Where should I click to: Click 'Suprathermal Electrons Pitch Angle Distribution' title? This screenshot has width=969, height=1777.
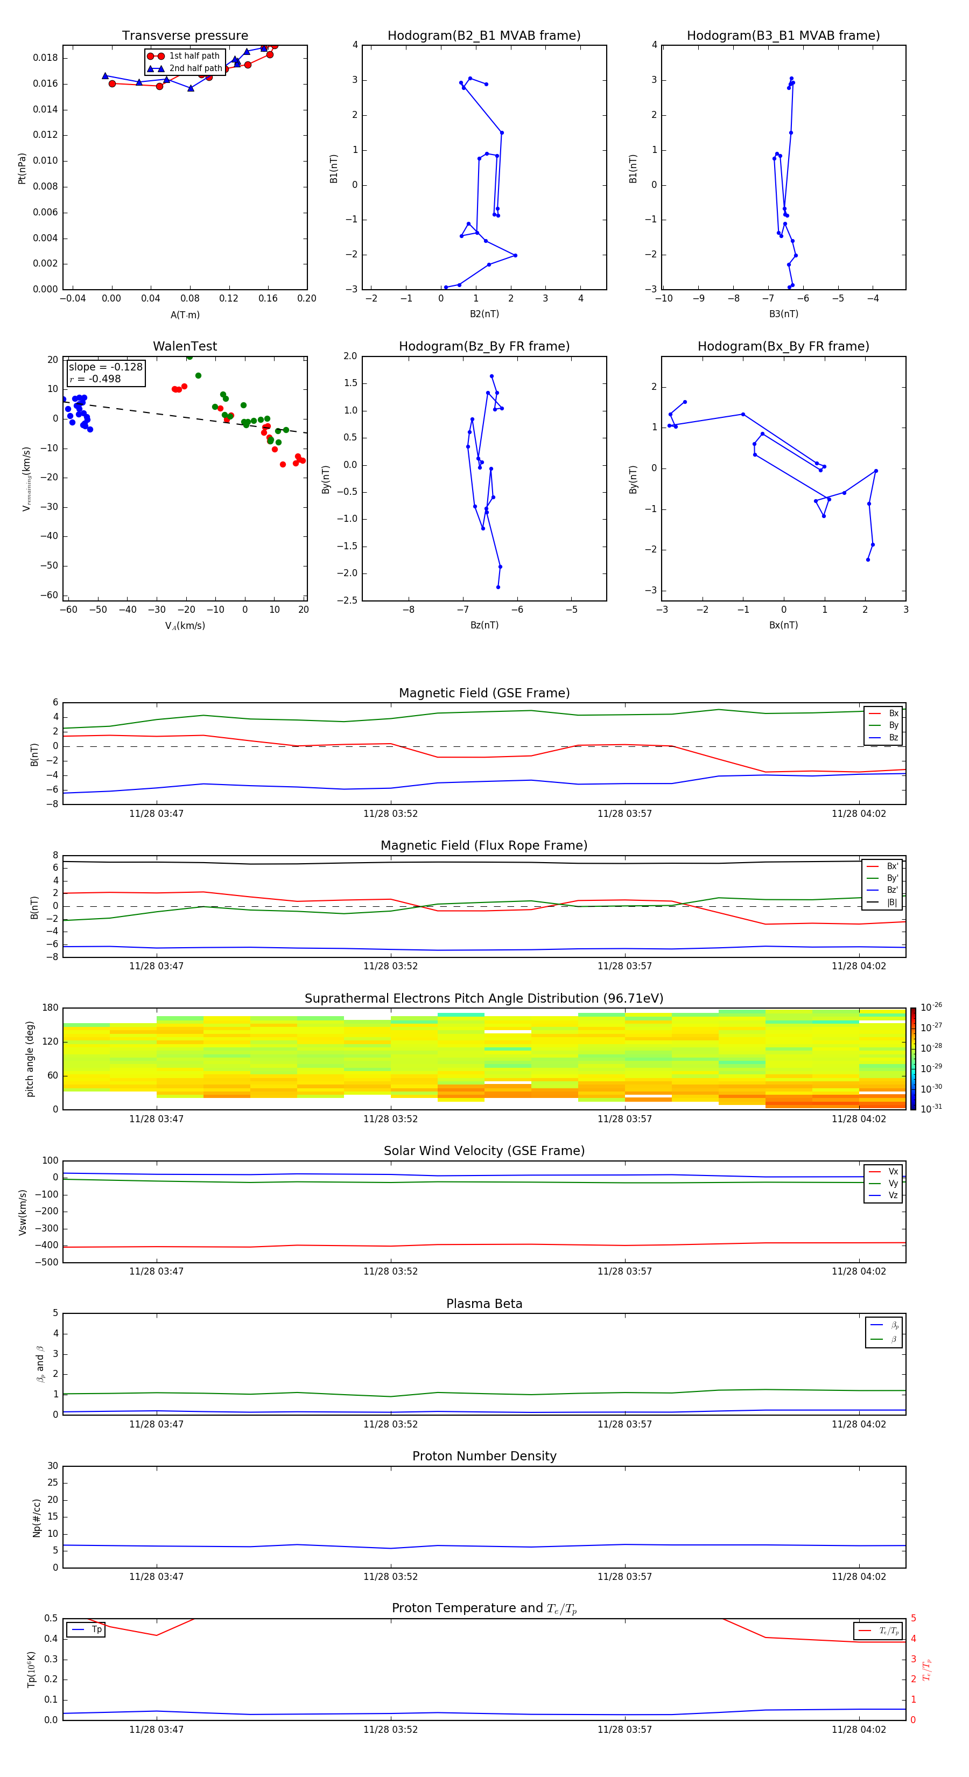click(484, 999)
